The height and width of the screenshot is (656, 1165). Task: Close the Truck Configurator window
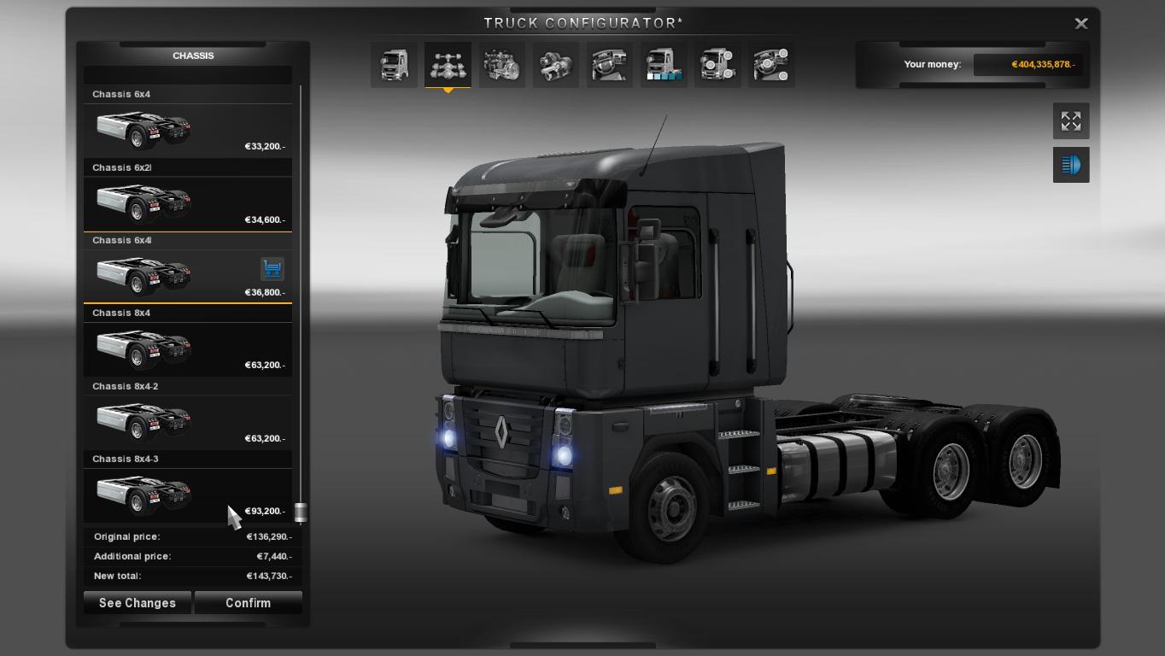1080,24
